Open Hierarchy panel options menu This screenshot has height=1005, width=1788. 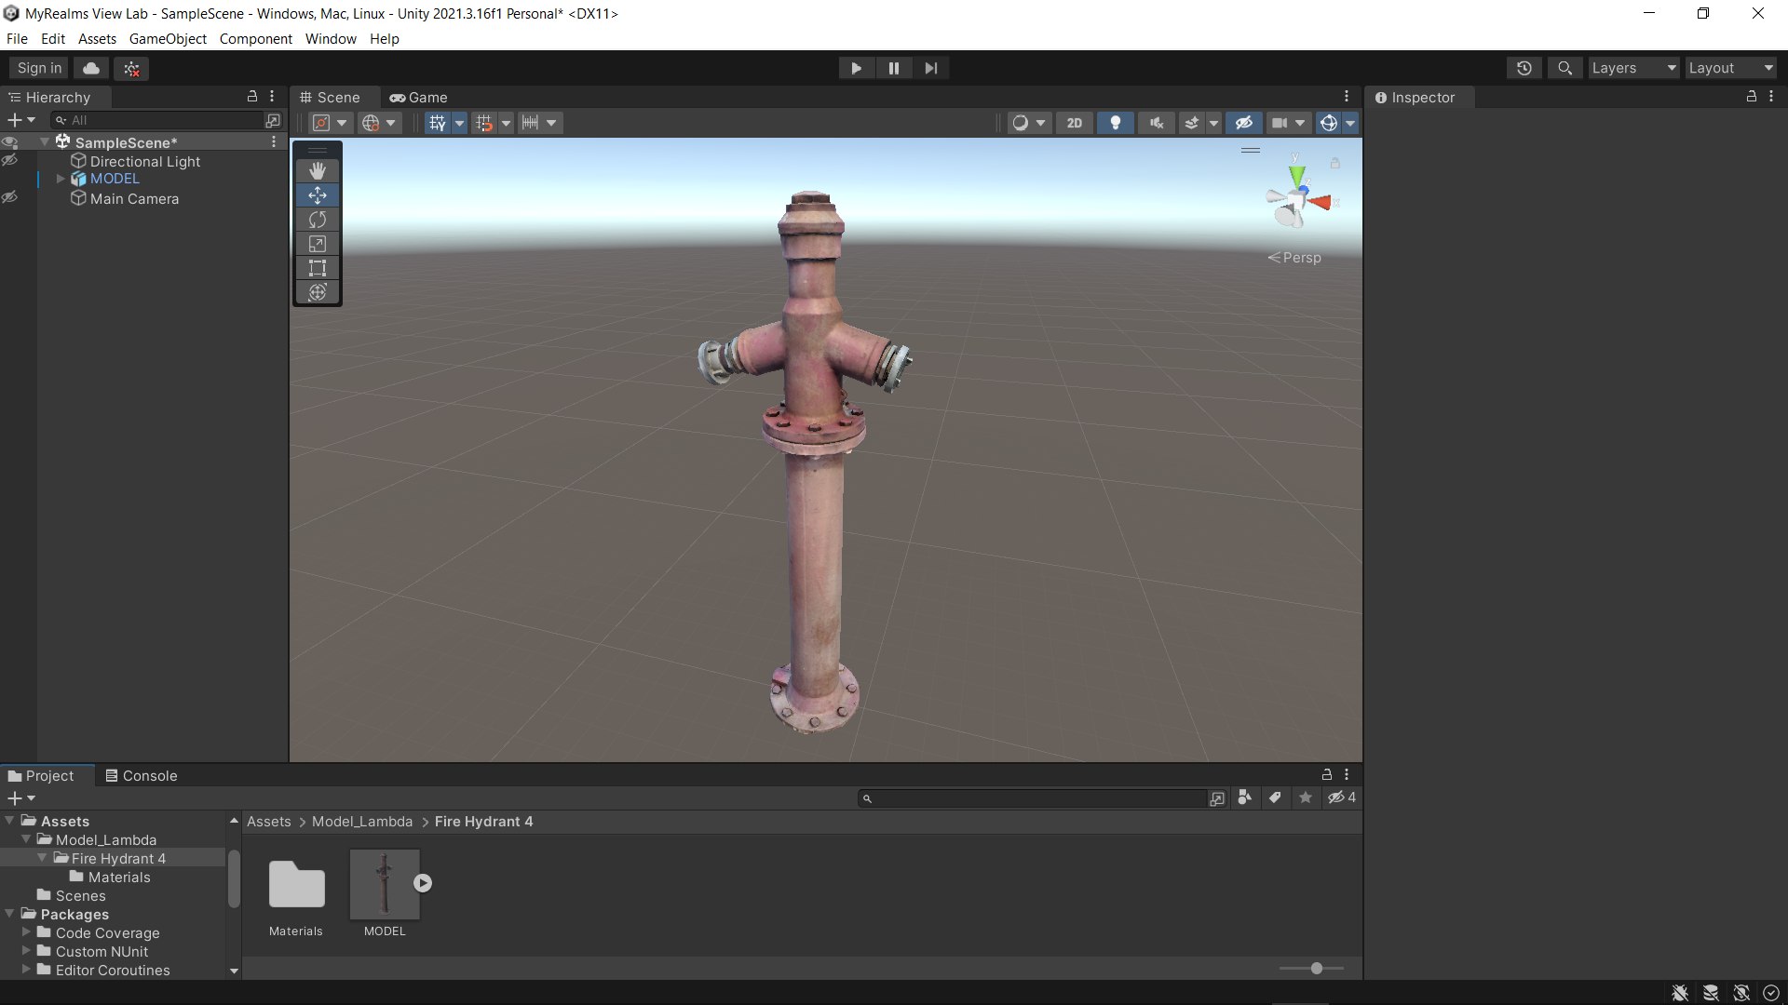point(272,96)
